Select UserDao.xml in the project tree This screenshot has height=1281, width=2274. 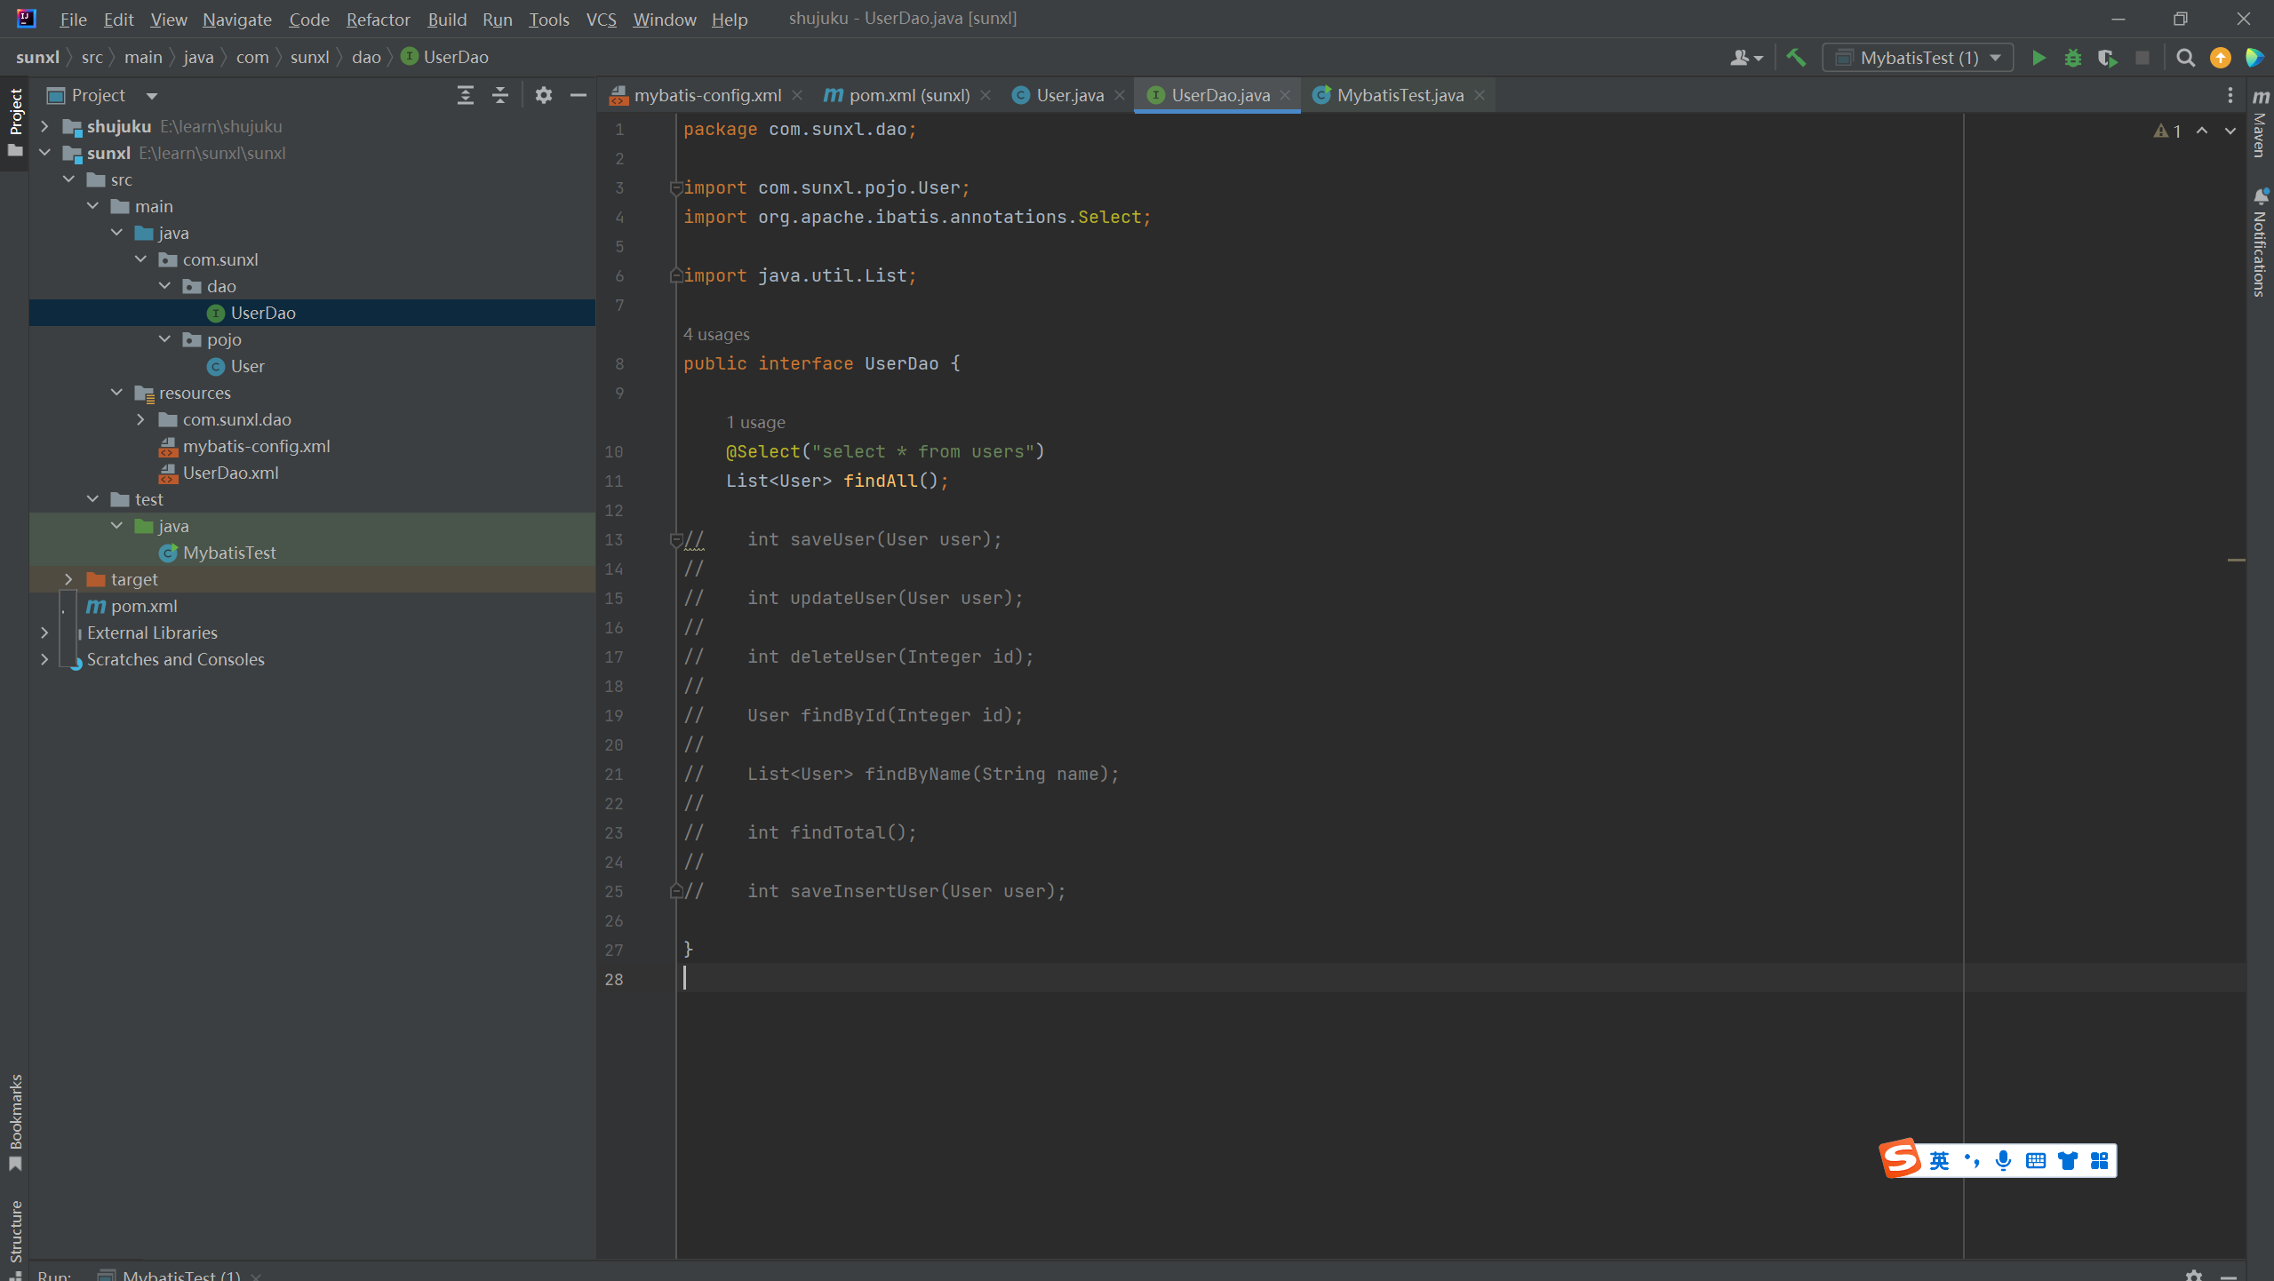tap(230, 473)
